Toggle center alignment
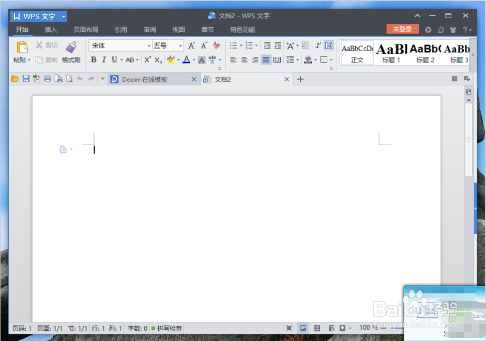486x341 pixels. coord(244,60)
